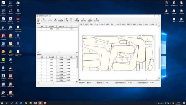Open the equipment data document icon

(83, 20)
